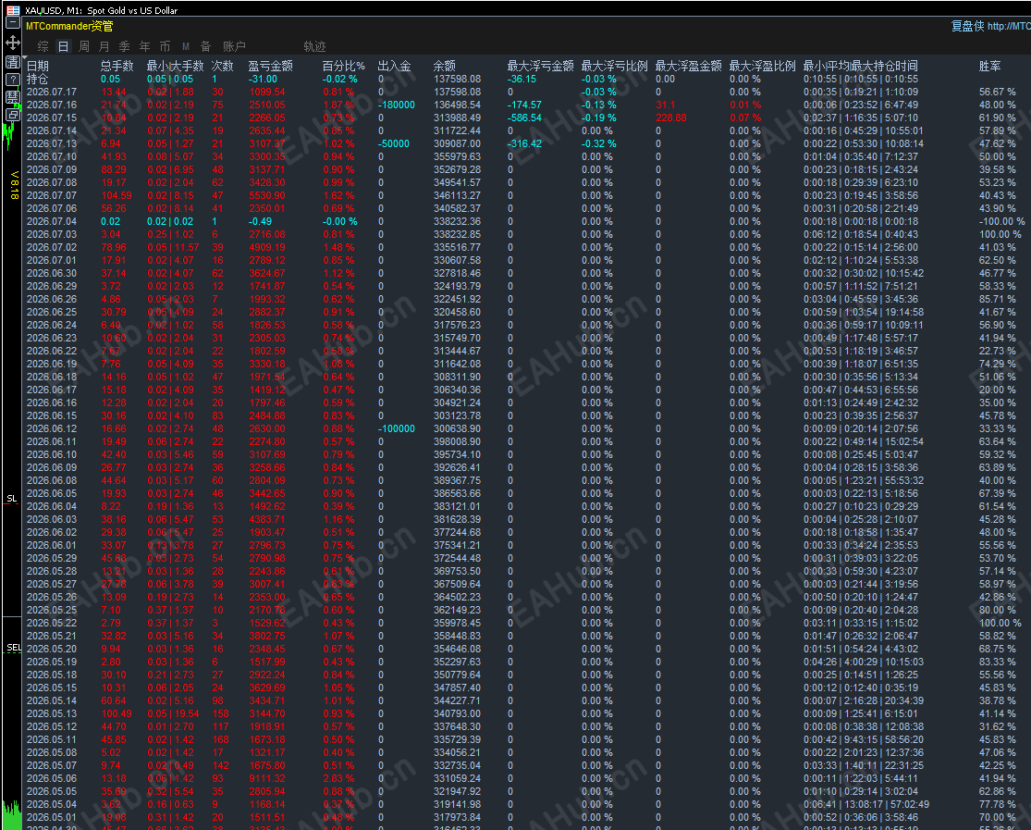This screenshot has height=830, width=1031.
Task: Switch to the M tab
Action: [186, 46]
